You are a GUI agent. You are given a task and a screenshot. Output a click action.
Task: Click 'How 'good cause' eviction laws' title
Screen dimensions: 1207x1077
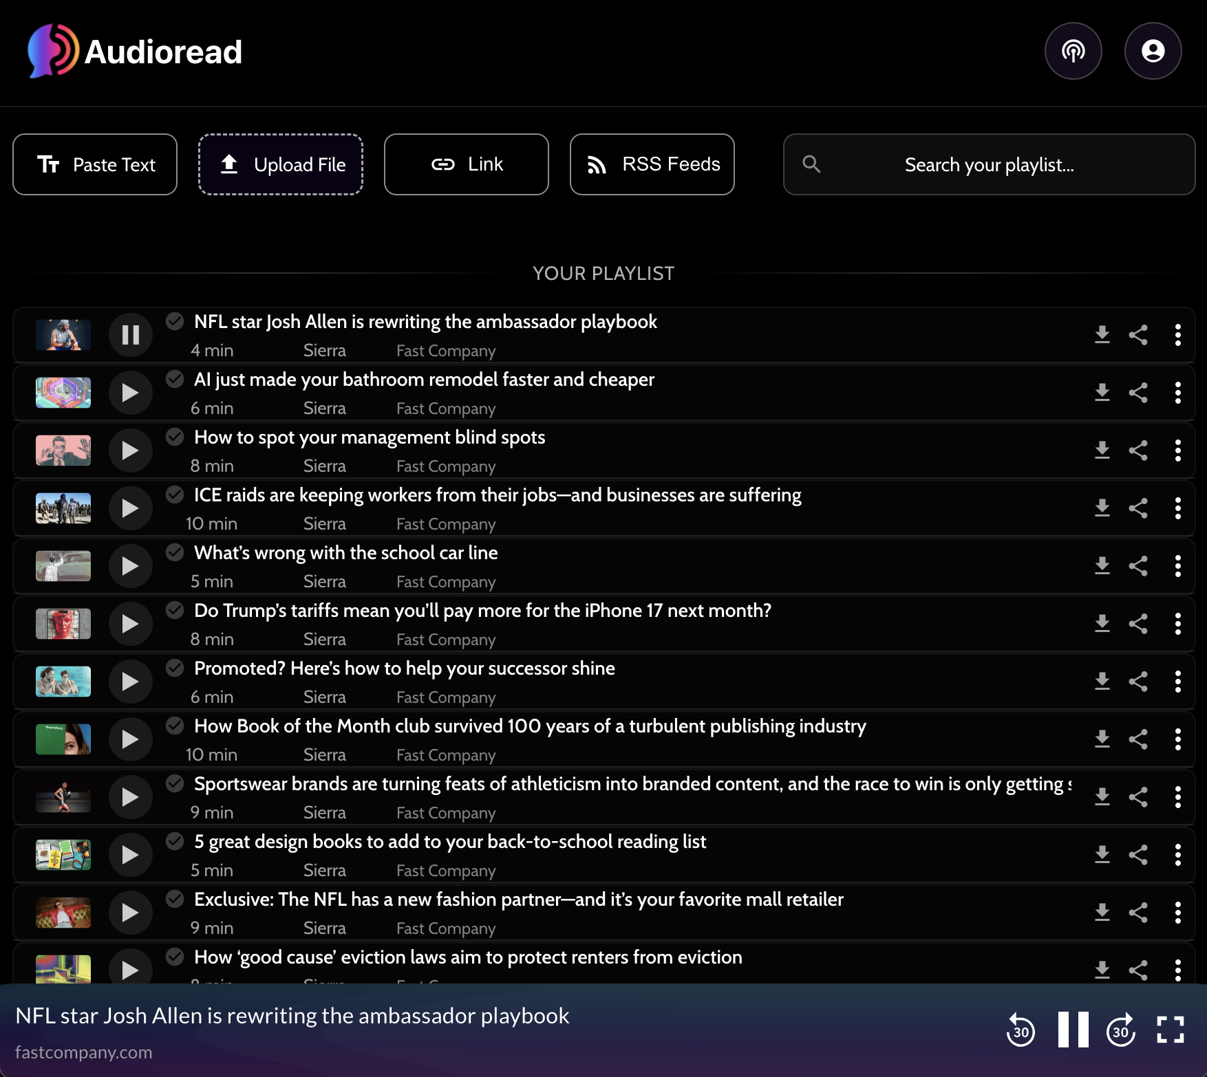click(x=468, y=957)
